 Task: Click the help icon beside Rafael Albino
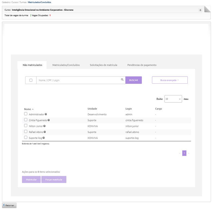pyautogui.click(x=45, y=132)
